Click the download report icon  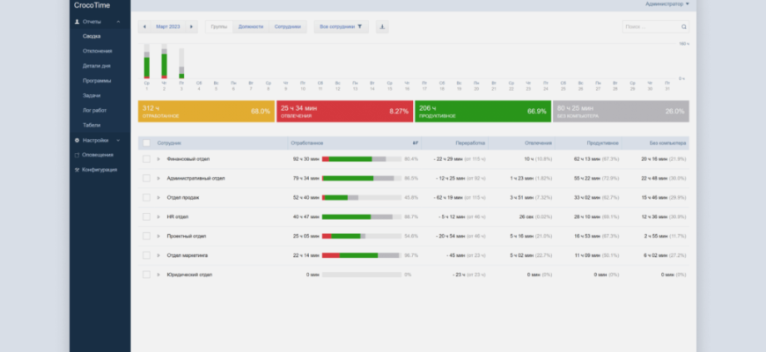point(382,27)
